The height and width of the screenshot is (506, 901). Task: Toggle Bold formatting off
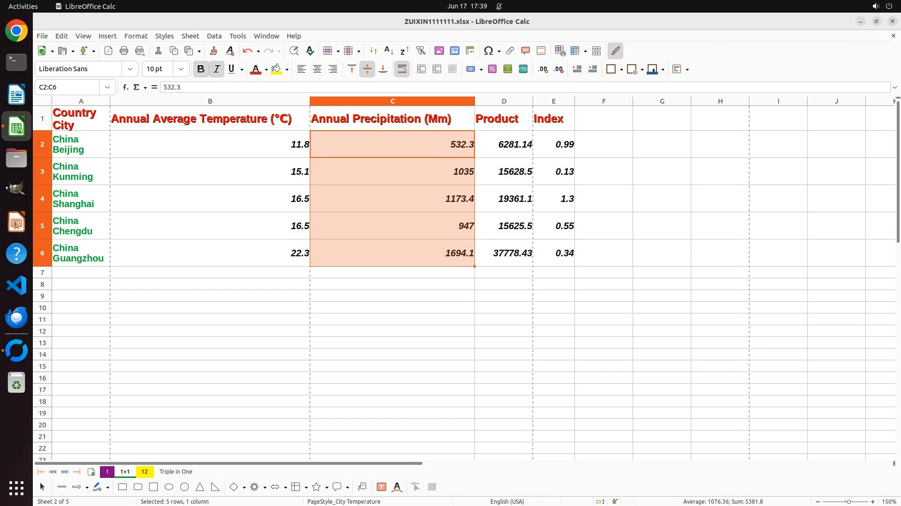point(201,69)
